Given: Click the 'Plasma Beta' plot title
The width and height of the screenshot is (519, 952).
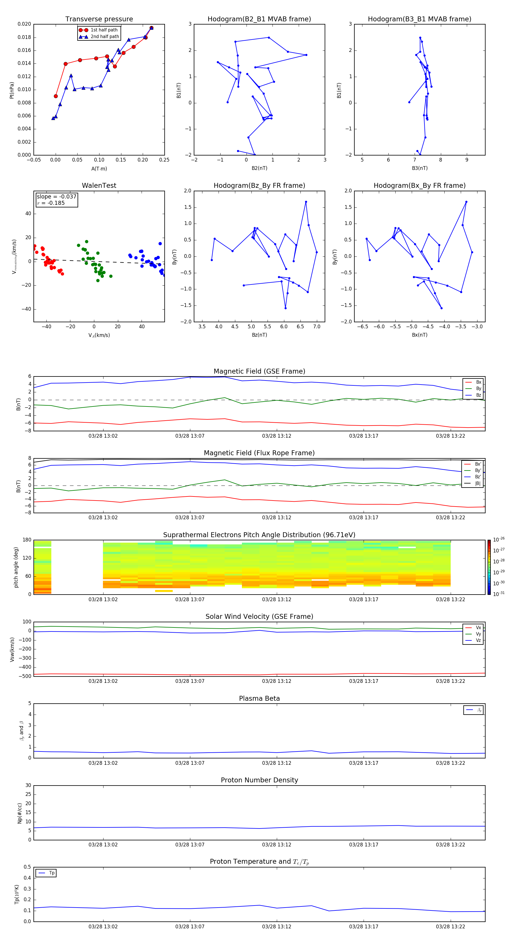Looking at the screenshot, I should point(259,698).
